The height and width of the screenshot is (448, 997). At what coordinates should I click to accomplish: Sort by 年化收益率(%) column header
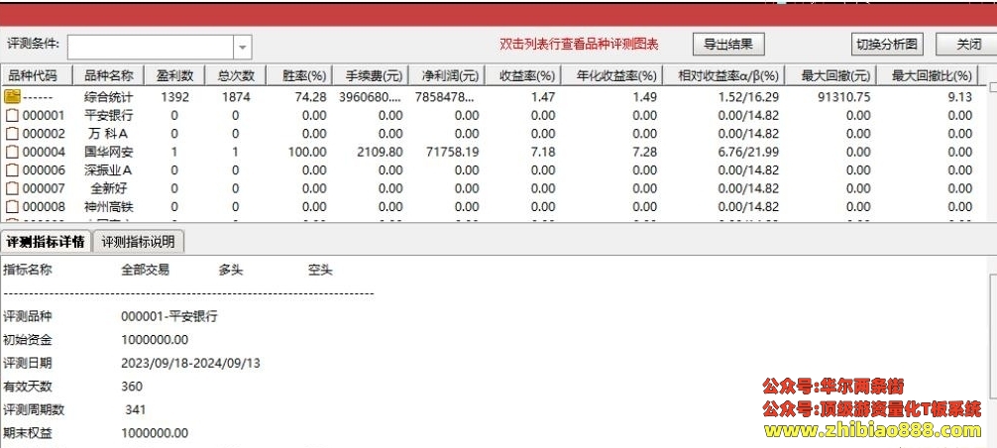coord(611,75)
